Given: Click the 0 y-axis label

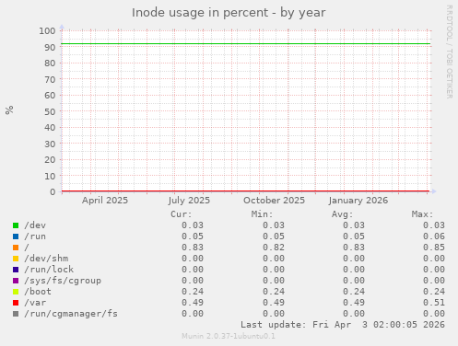Looking at the screenshot, I should pyautogui.click(x=53, y=192).
